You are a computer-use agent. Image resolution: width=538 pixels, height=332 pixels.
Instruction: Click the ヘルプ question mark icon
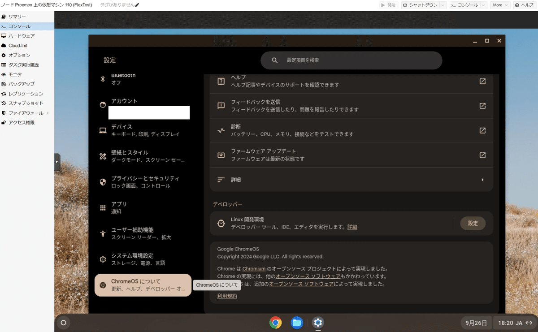point(221,81)
